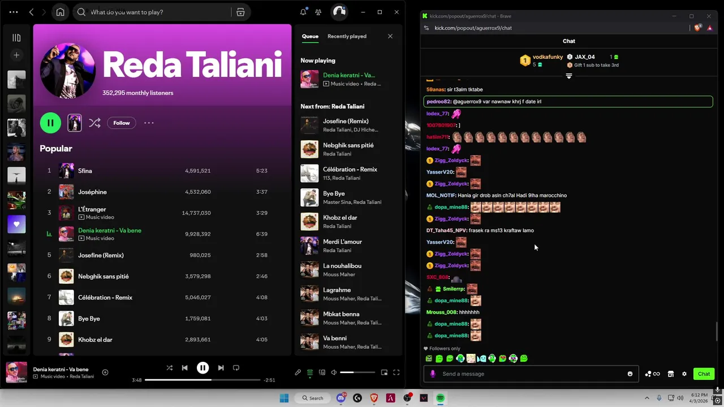Skip to previous track
This screenshot has width=724, height=407.
click(184, 367)
